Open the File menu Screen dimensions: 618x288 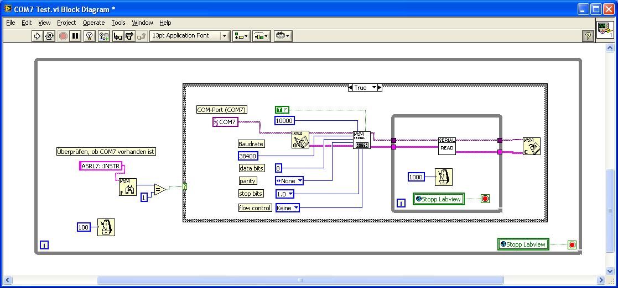point(11,23)
